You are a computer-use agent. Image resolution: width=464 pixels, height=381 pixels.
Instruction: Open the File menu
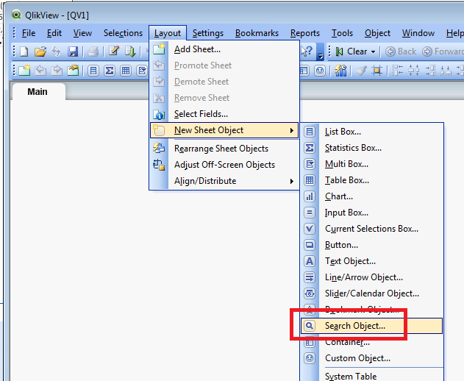(x=29, y=33)
